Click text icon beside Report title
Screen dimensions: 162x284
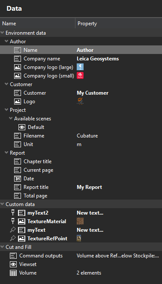(18, 187)
